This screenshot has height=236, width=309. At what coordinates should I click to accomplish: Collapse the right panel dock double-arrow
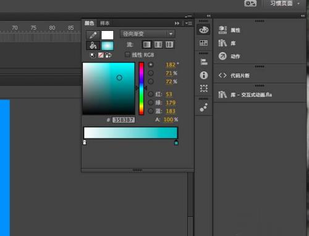coord(302,16)
